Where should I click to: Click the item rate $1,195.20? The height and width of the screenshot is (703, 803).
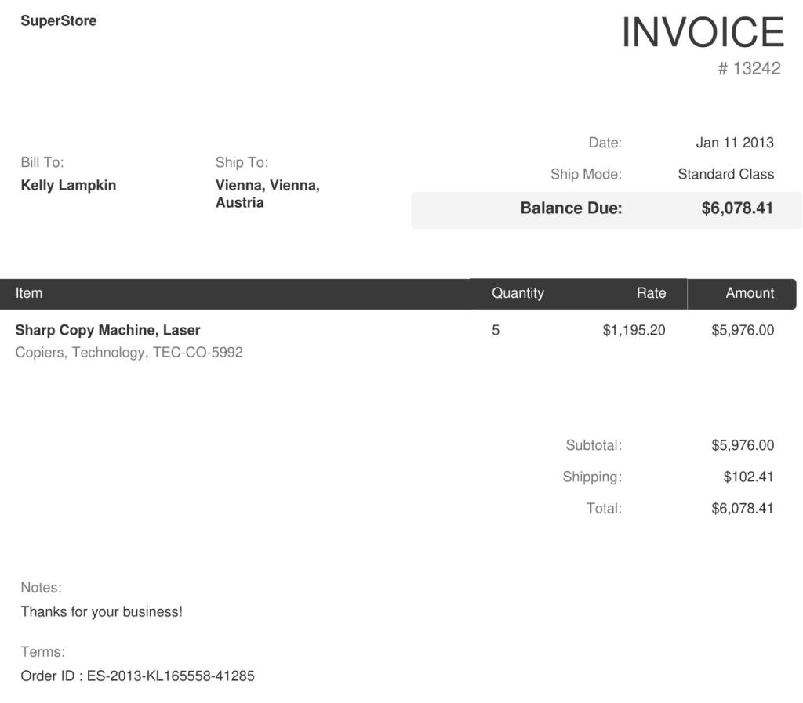[634, 331]
